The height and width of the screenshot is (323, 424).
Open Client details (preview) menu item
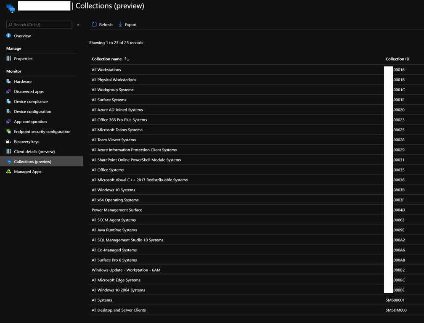coord(34,151)
